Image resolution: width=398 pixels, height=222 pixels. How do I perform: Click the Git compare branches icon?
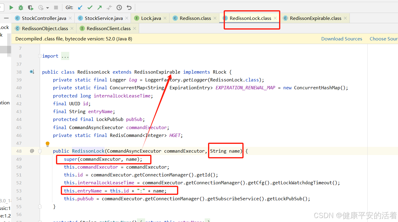pos(109,8)
